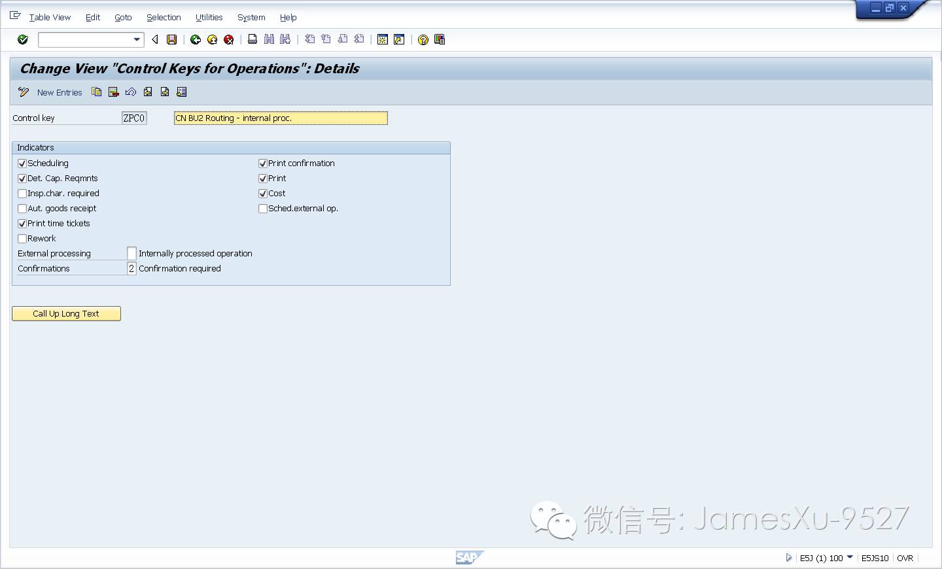Click the Previous Page icon
The height and width of the screenshot is (569, 942).
pyautogui.click(x=326, y=39)
